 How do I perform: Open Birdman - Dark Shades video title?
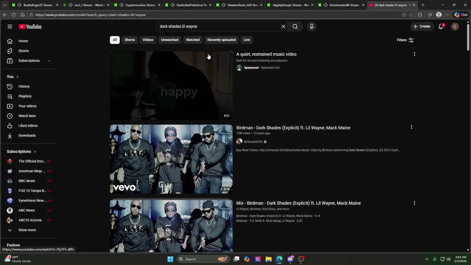click(x=293, y=128)
